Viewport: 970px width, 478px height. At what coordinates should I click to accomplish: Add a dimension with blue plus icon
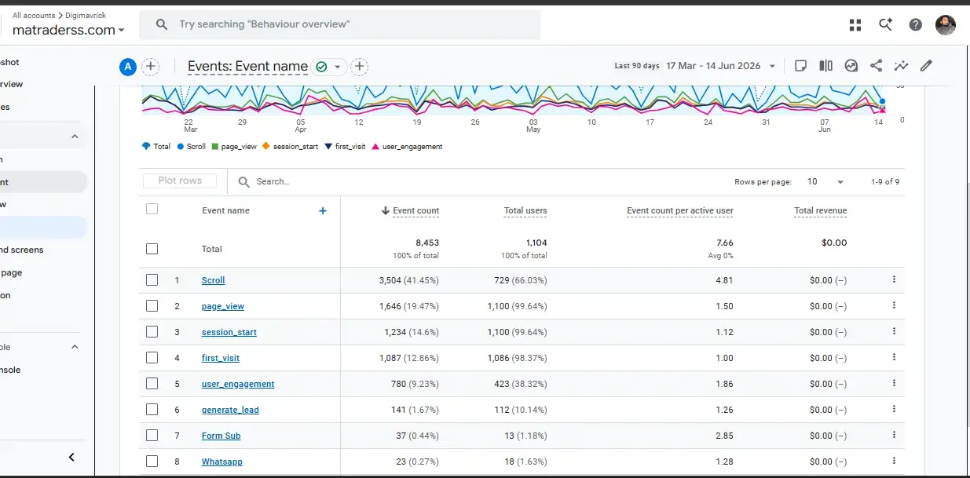(323, 210)
